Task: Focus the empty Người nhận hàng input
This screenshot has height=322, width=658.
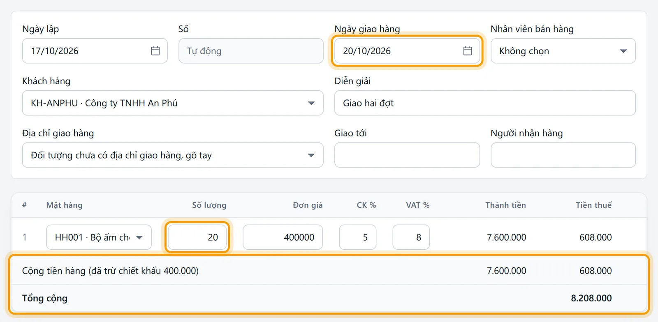Action: coord(563,155)
